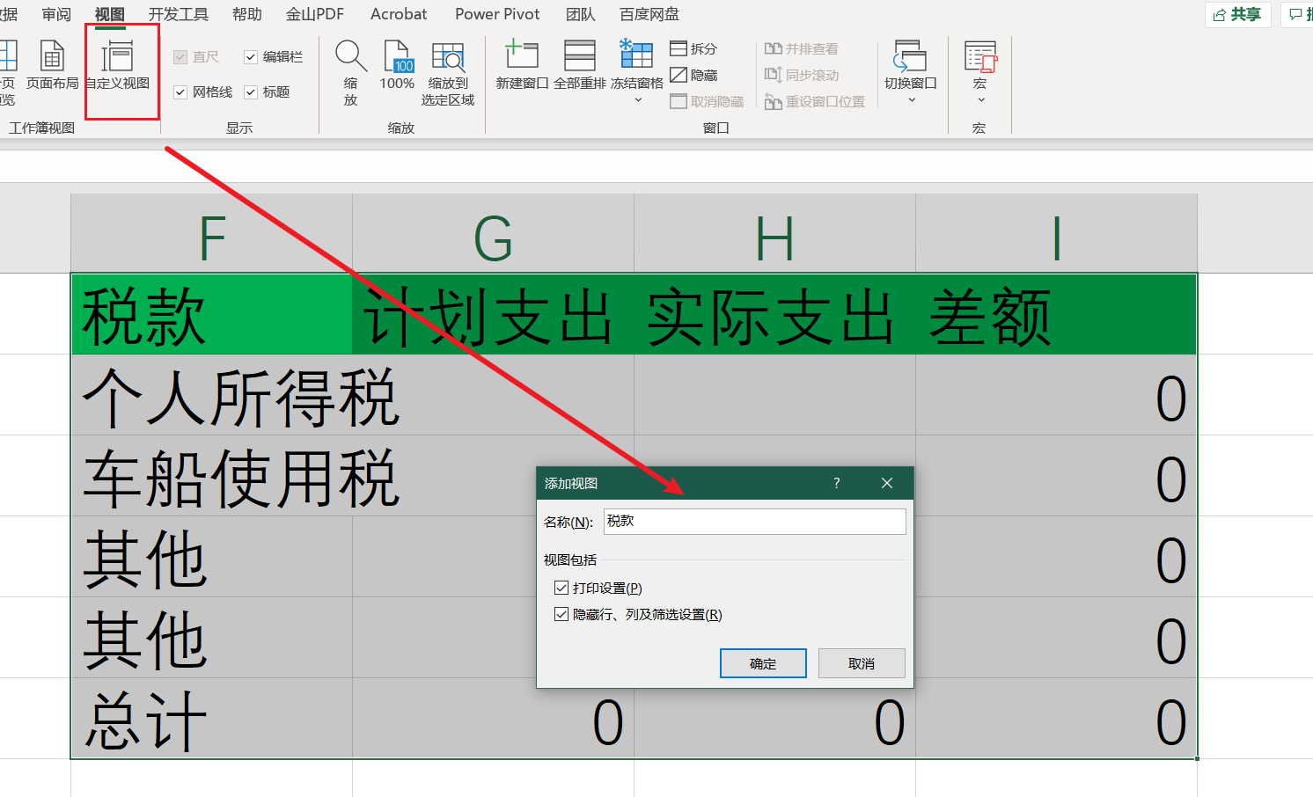Open the Review (审阅) tab
This screenshot has height=797, width=1313.
(56, 14)
